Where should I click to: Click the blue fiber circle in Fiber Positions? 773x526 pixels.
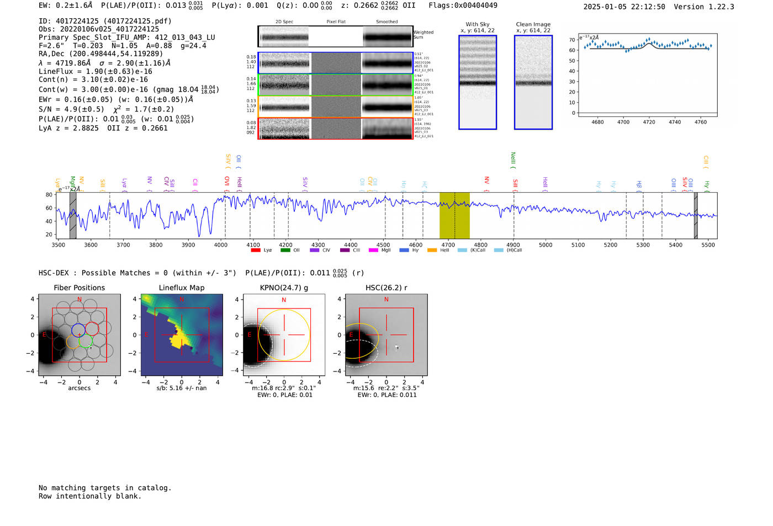click(78, 330)
